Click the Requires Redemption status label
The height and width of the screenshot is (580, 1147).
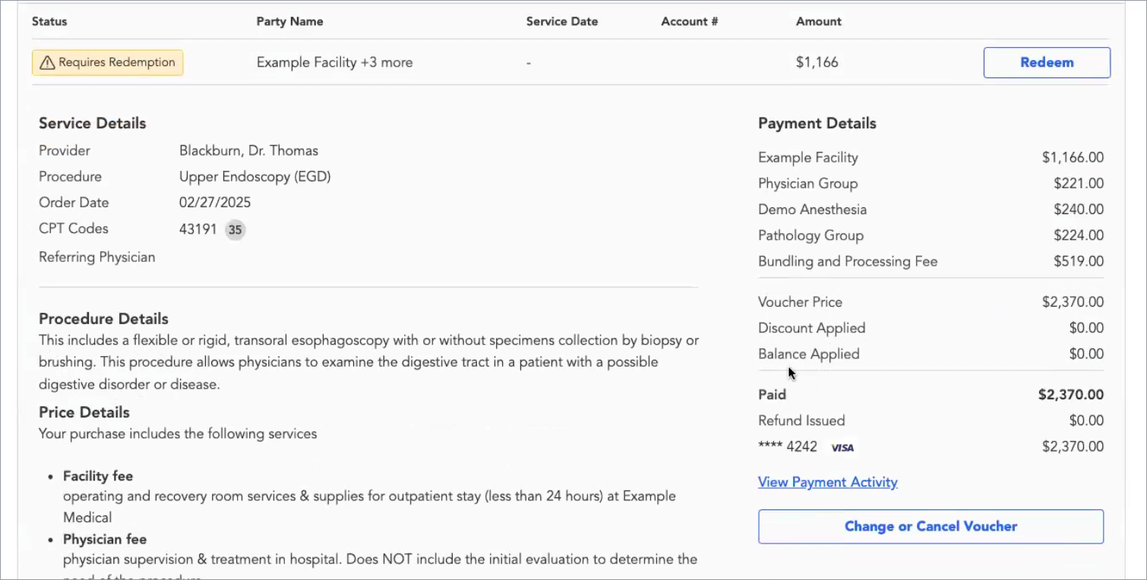[x=117, y=62]
